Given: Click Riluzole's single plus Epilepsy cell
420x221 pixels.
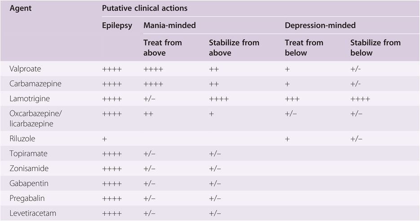Looking at the screenshot, I should click(105, 139).
